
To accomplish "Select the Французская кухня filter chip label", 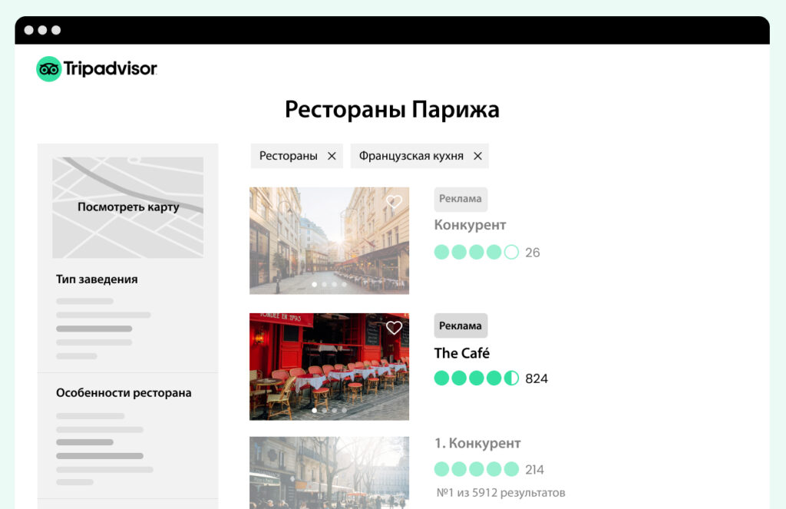I will click(411, 156).
